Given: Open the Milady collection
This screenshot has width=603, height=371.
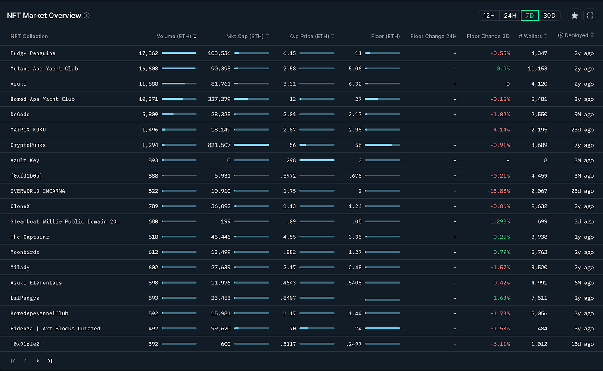Looking at the screenshot, I should tap(20, 268).
